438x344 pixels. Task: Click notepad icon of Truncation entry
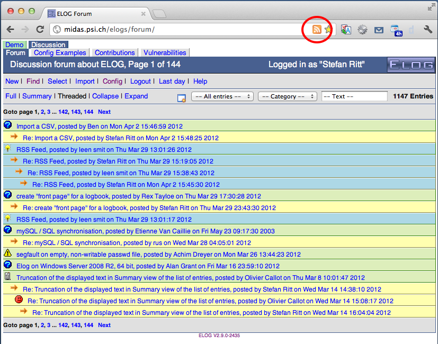8,276
